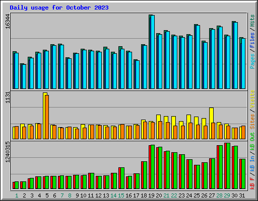Click day label 10
The width and height of the screenshot is (258, 201).
(x=83, y=195)
